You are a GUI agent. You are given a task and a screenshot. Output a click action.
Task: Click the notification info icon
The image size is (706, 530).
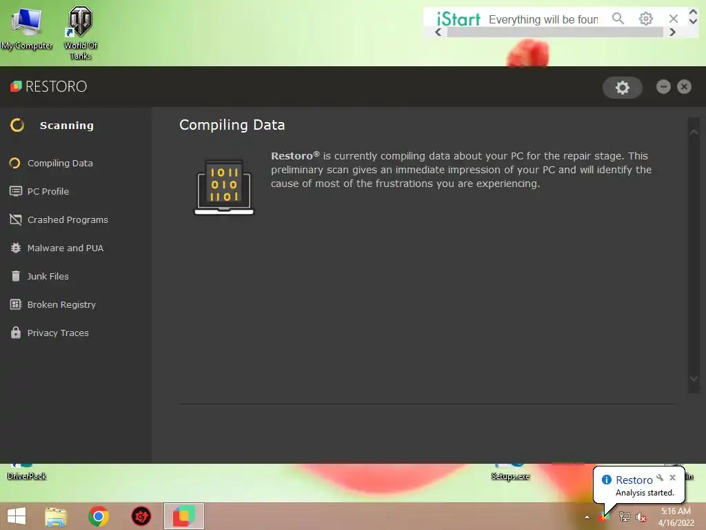point(607,480)
